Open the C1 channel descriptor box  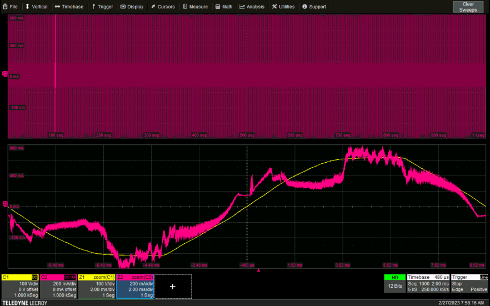[x=20, y=286]
